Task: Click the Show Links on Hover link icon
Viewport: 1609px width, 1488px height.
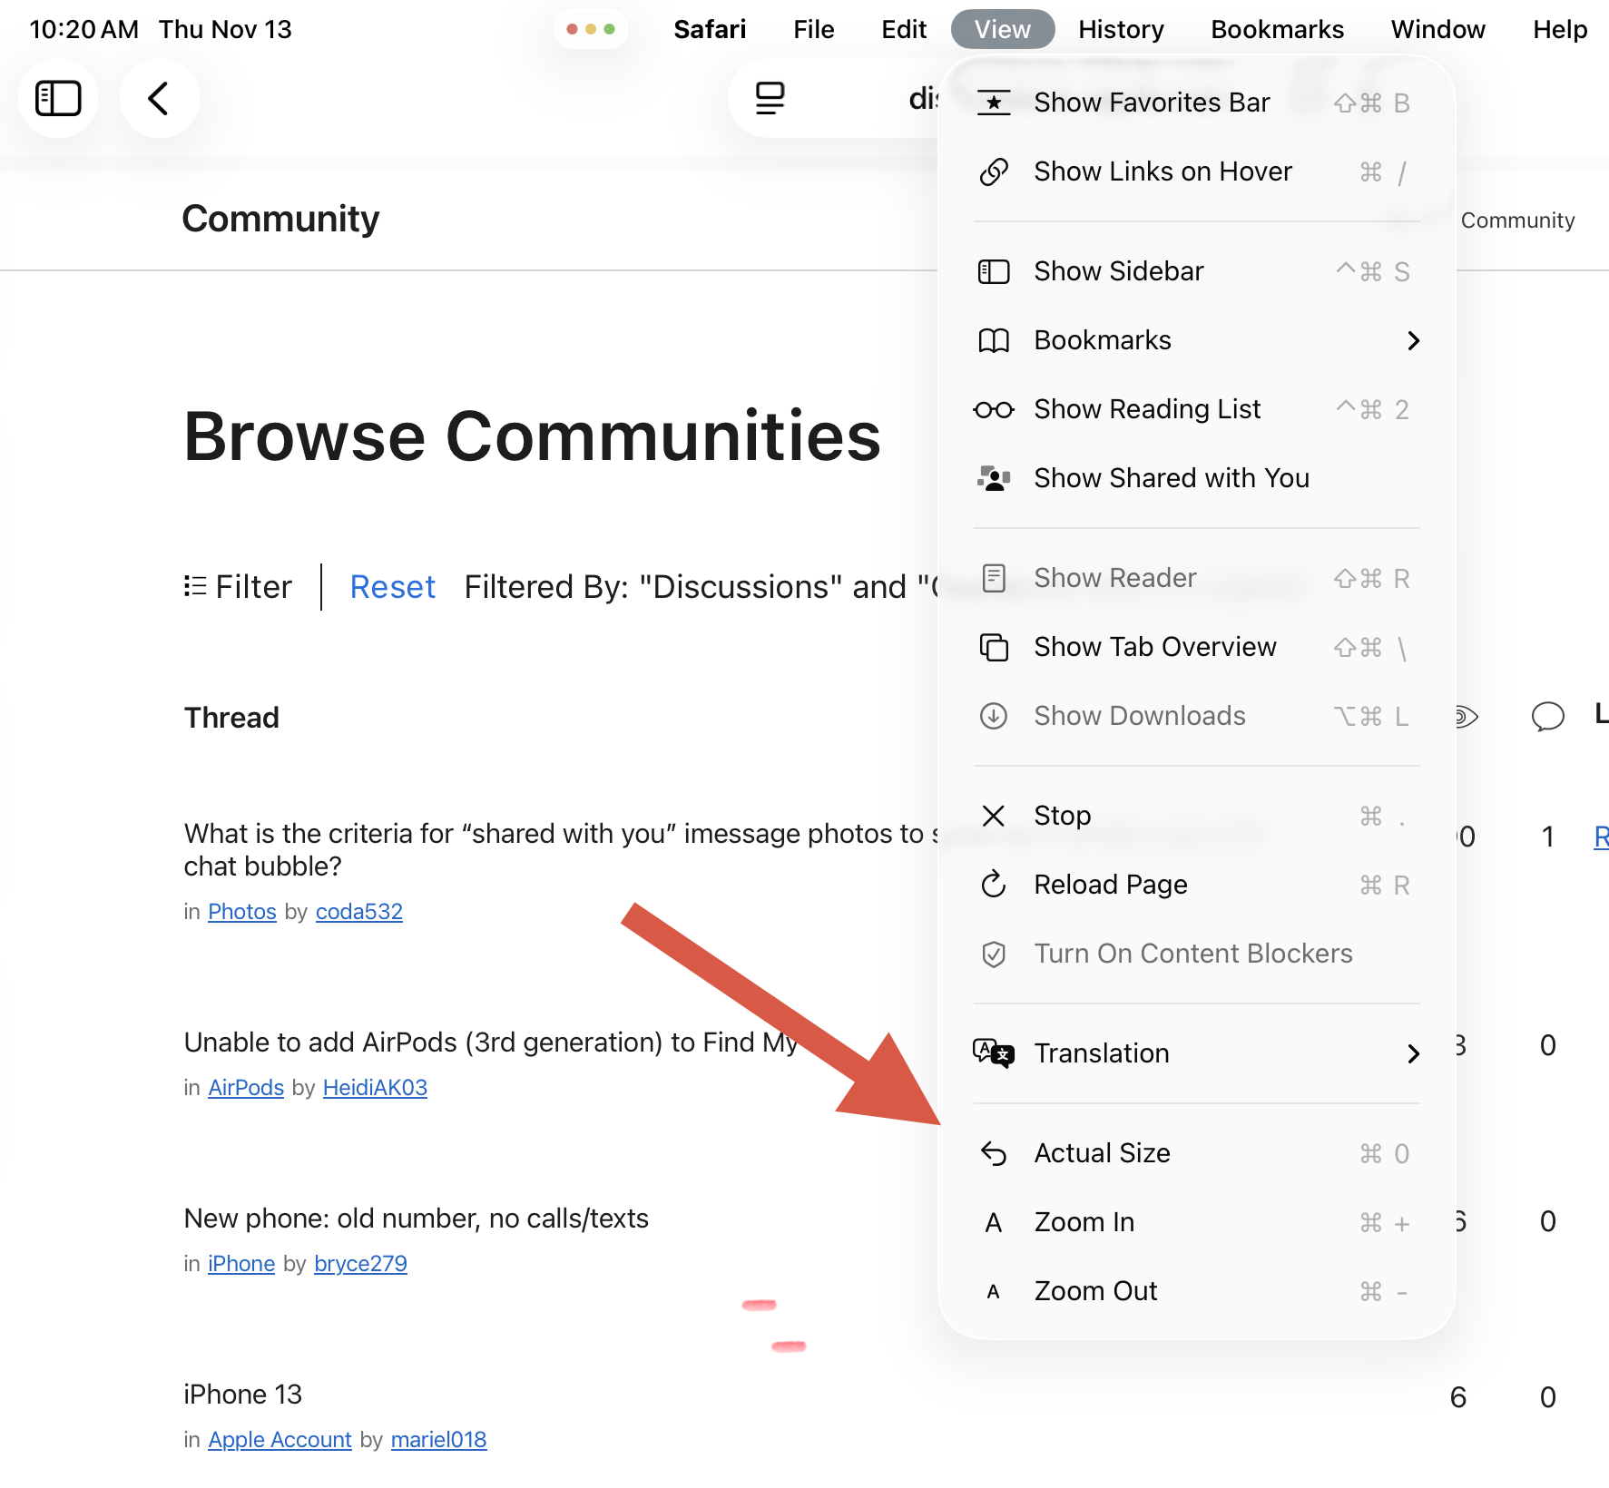Action: click(x=994, y=171)
